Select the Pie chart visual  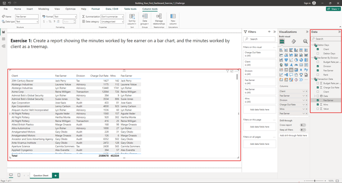click(296, 60)
